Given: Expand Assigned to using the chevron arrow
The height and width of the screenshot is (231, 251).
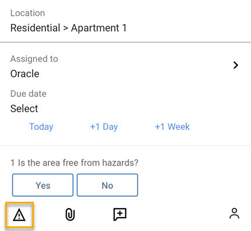Looking at the screenshot, I should (x=236, y=65).
